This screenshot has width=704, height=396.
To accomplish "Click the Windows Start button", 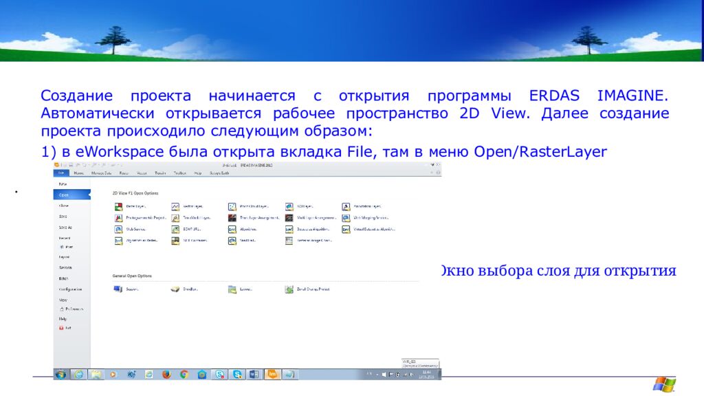I will (60, 375).
